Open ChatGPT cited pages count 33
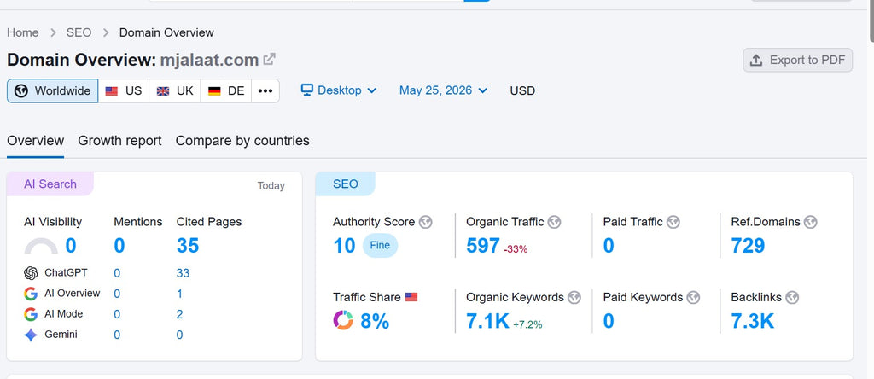874x379 pixels. coord(183,273)
